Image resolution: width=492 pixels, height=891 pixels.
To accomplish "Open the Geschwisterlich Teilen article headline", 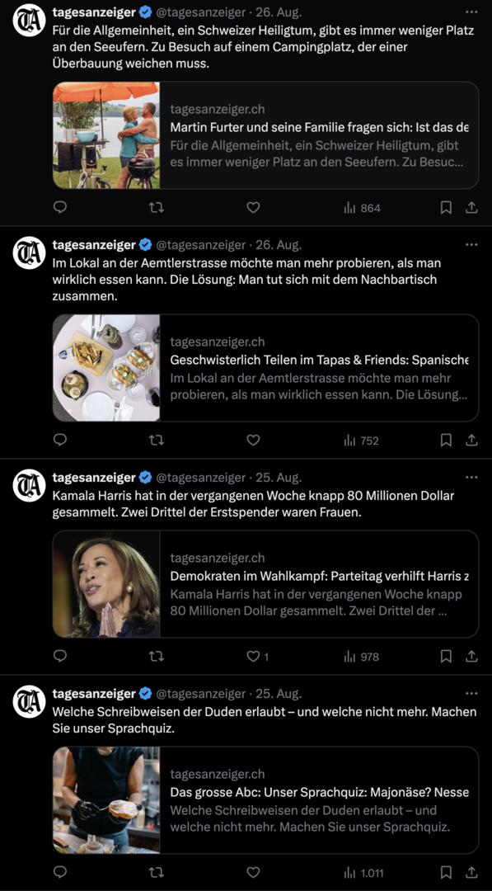I will pos(320,360).
